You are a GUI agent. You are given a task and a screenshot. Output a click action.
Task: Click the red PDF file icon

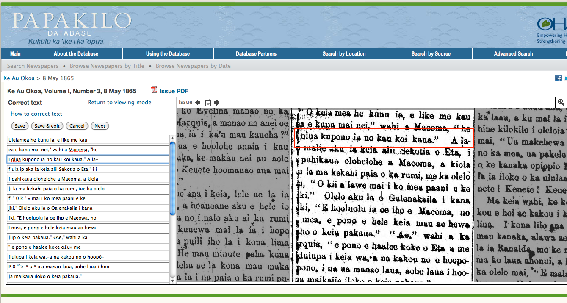click(154, 90)
